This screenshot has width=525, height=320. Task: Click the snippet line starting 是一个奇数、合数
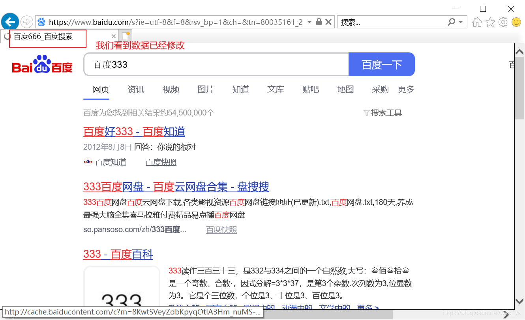coord(290,283)
